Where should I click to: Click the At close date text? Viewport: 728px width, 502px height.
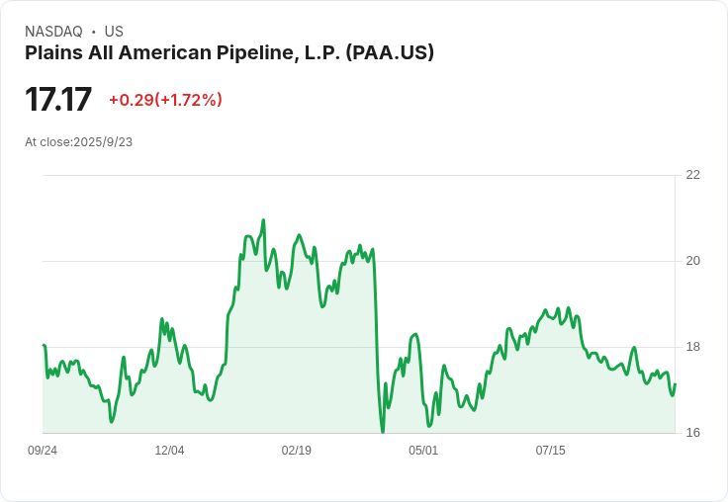pos(78,142)
